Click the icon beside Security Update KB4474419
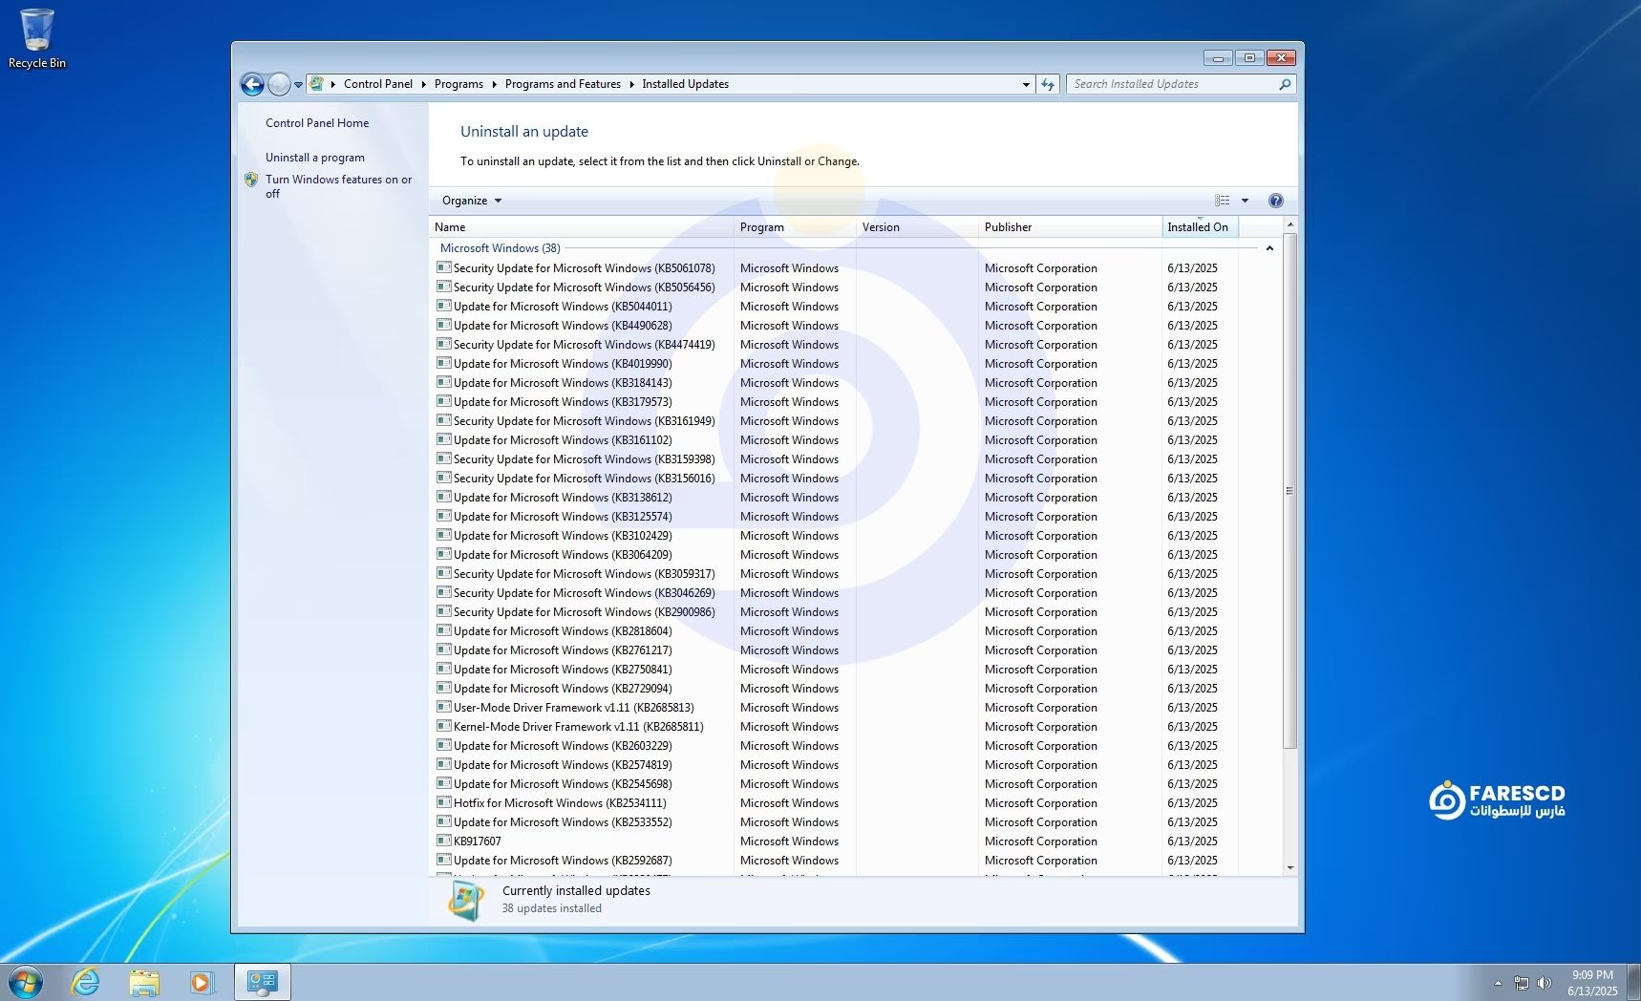The width and height of the screenshot is (1641, 1001). (443, 344)
